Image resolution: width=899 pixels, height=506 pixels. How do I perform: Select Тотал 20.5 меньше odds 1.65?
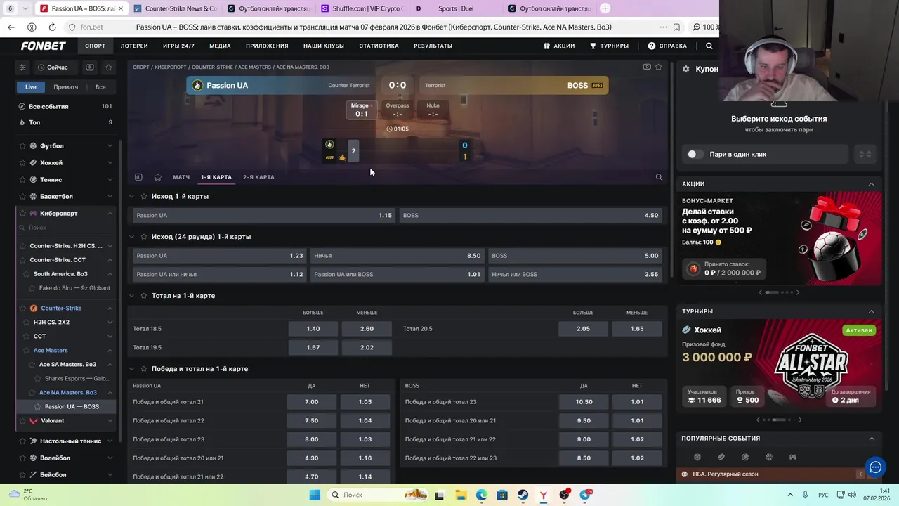click(637, 329)
